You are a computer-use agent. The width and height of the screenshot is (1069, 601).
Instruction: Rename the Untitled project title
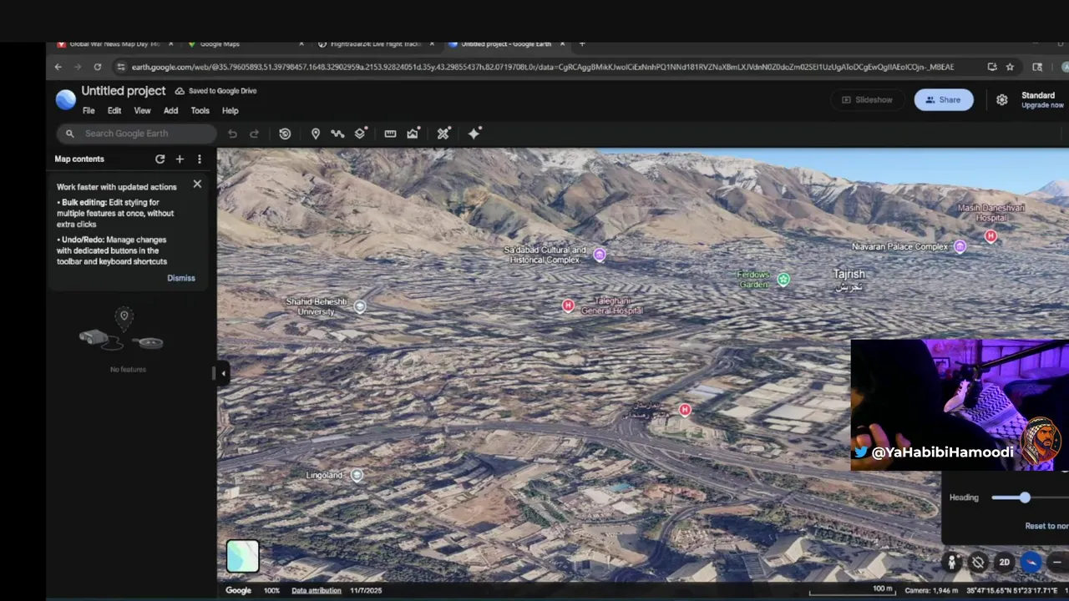click(124, 91)
